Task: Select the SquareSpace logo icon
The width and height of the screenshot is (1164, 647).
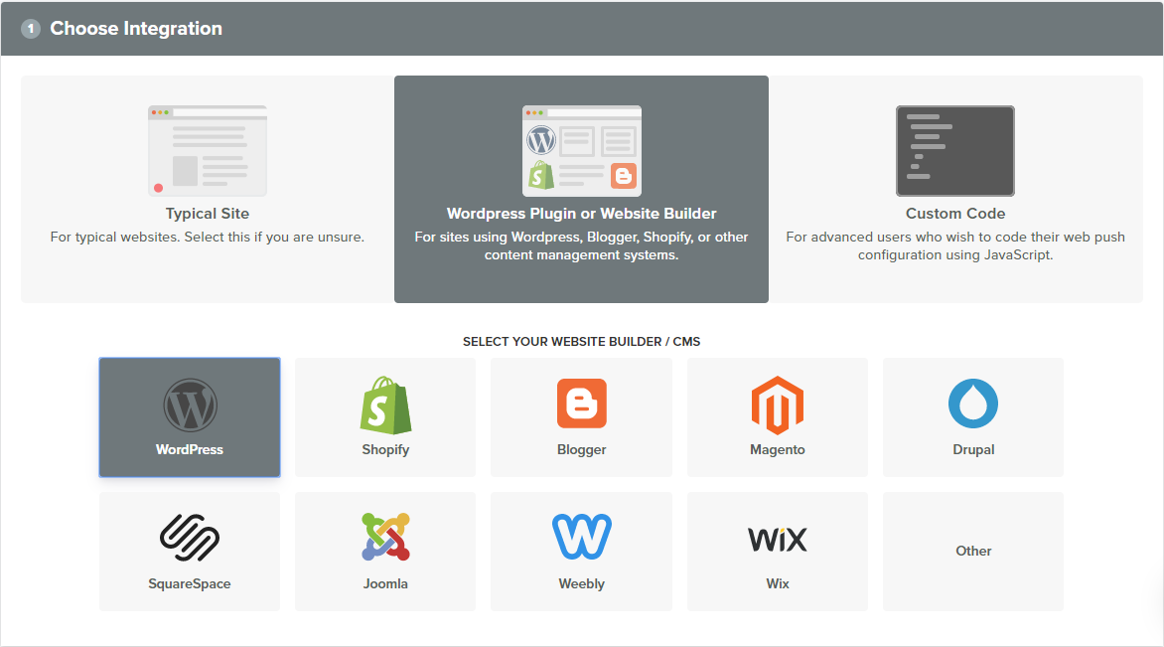Action: [190, 538]
